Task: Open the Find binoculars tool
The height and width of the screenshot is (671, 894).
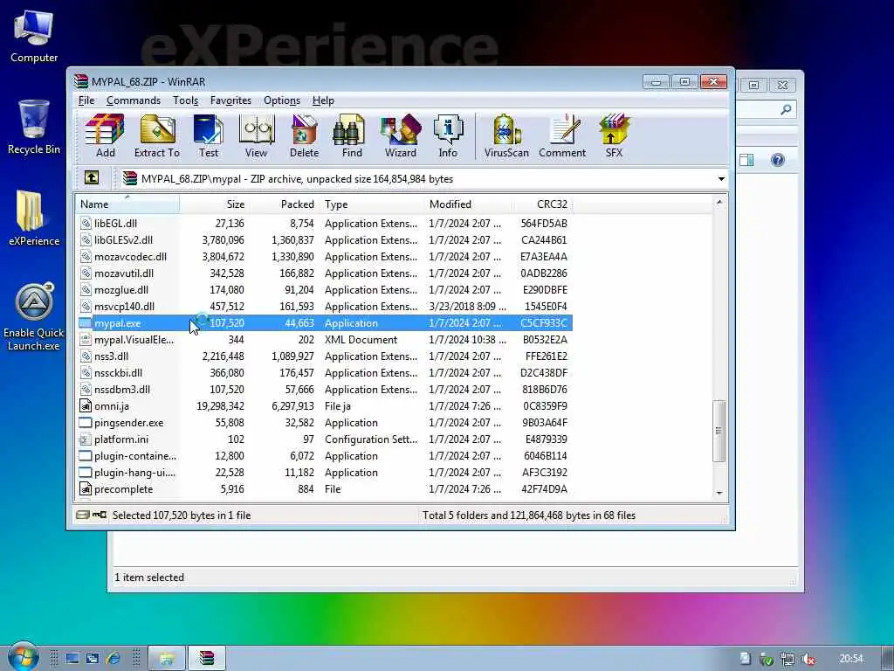Action: [x=352, y=136]
